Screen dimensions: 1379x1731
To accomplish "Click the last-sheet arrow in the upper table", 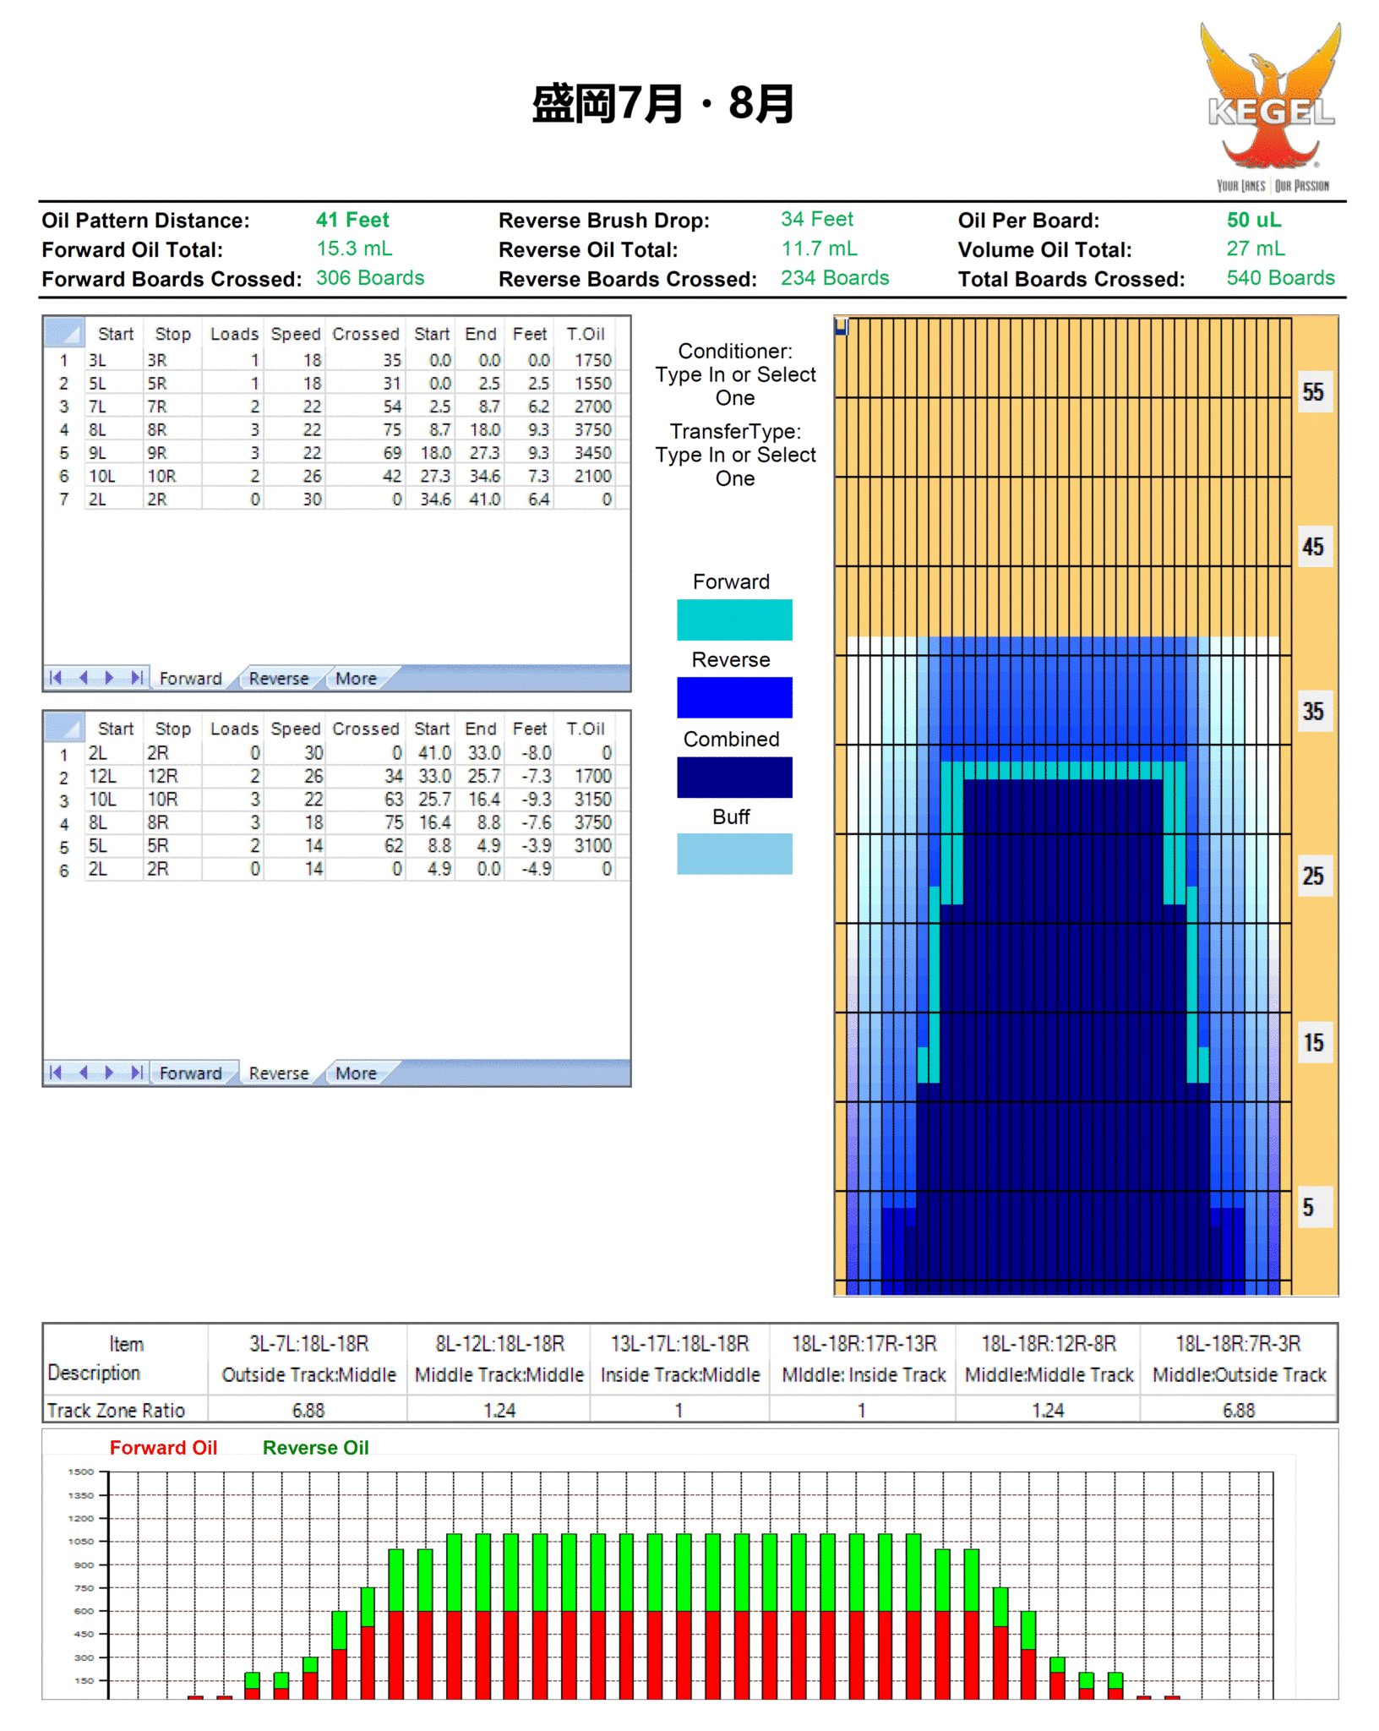I will click(136, 677).
